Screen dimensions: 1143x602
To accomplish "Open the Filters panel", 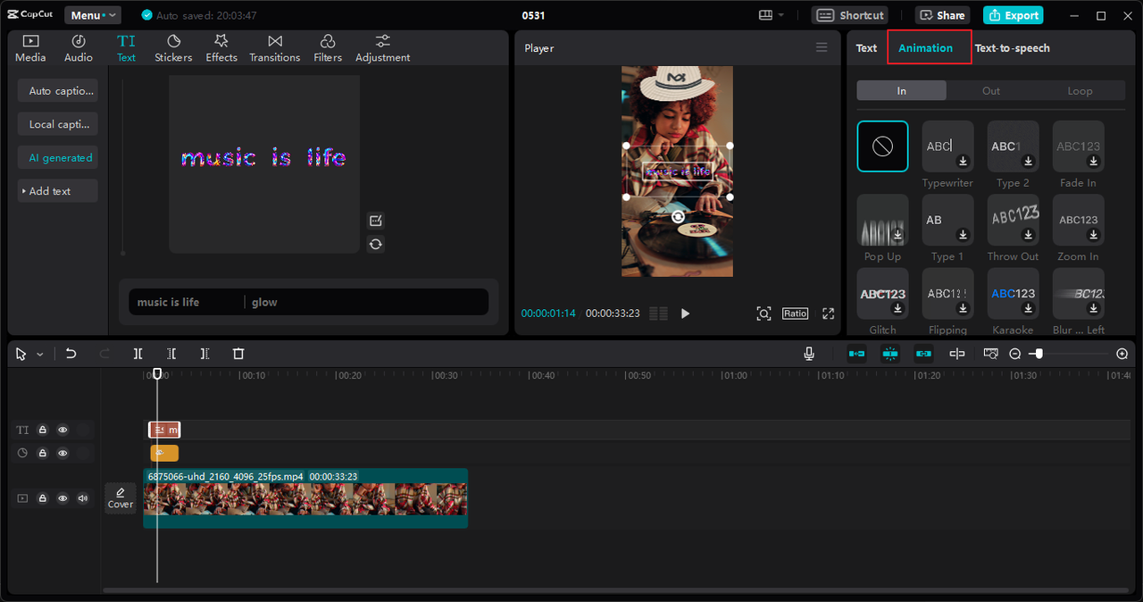I will pyautogui.click(x=328, y=48).
